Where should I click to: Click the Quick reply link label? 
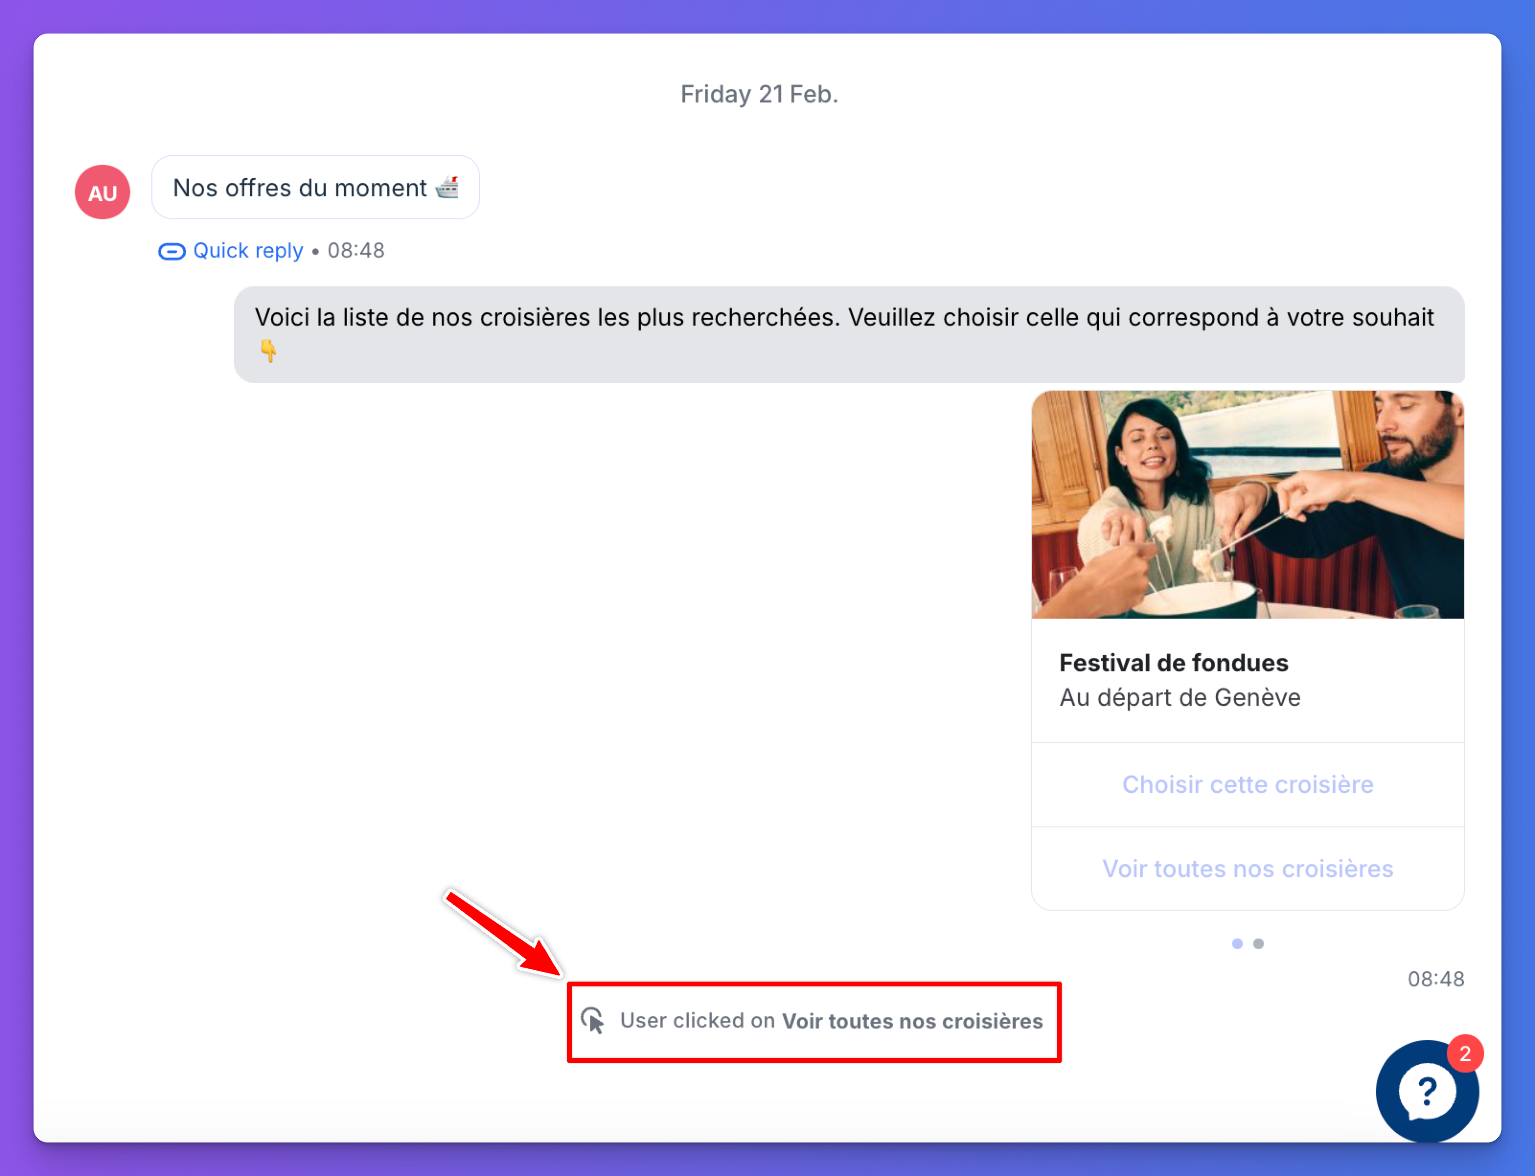[248, 250]
